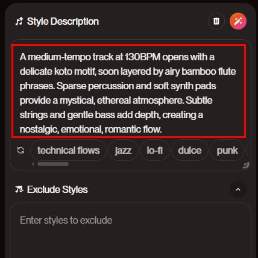The width and height of the screenshot is (258, 258).
Task: Click the Style Description heading
Action: 63,21
